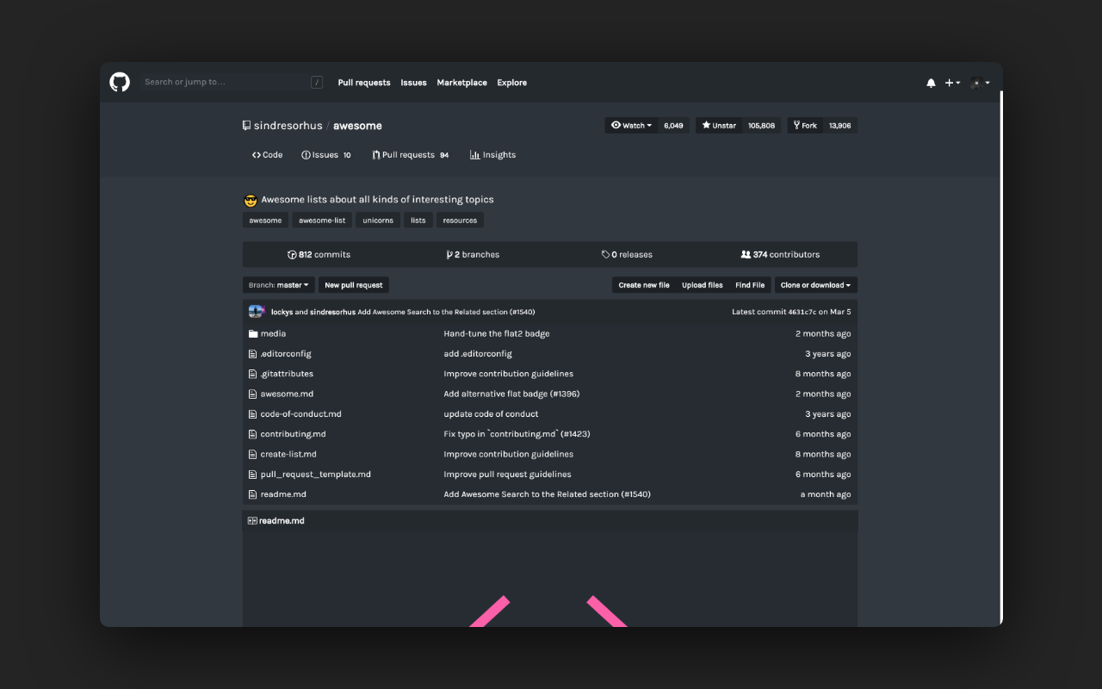Click the file icon for awesome.md

click(252, 394)
